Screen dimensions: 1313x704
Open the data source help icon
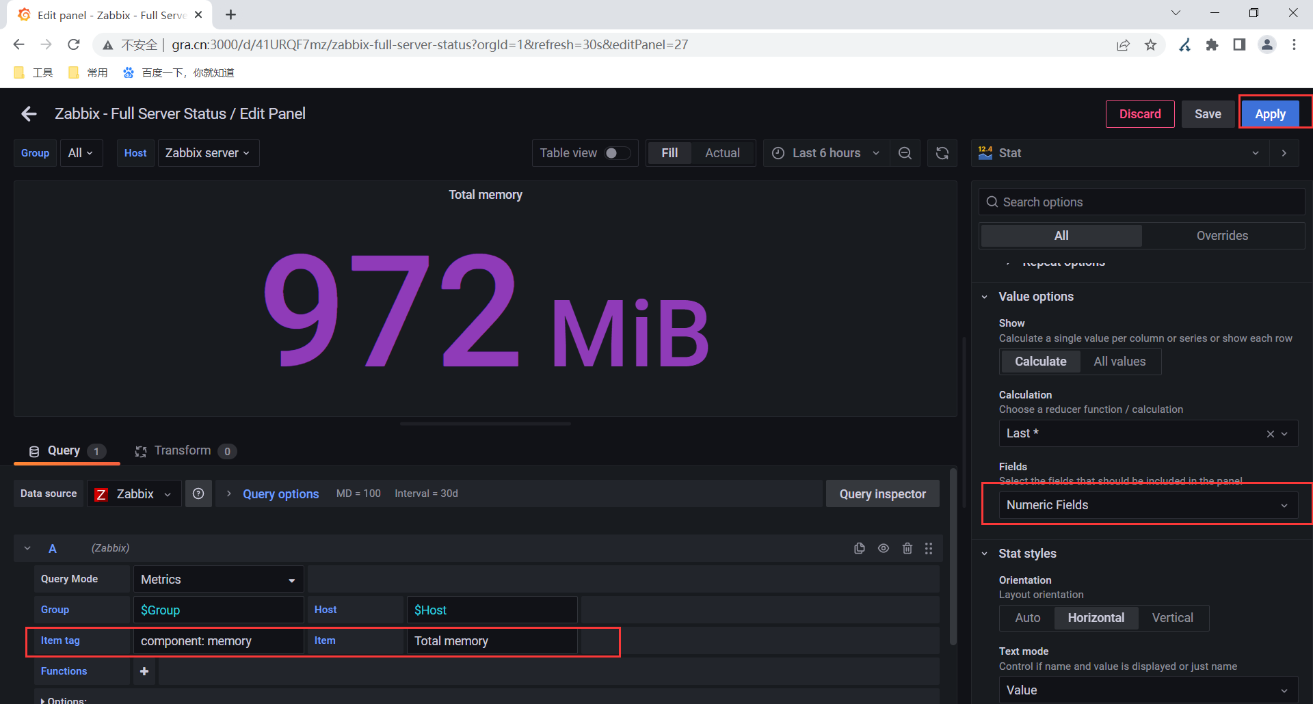pos(198,493)
